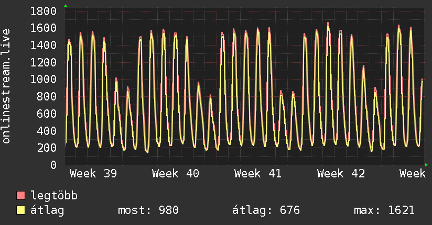
Task: Select the Week 39 axis label
Action: [93, 174]
